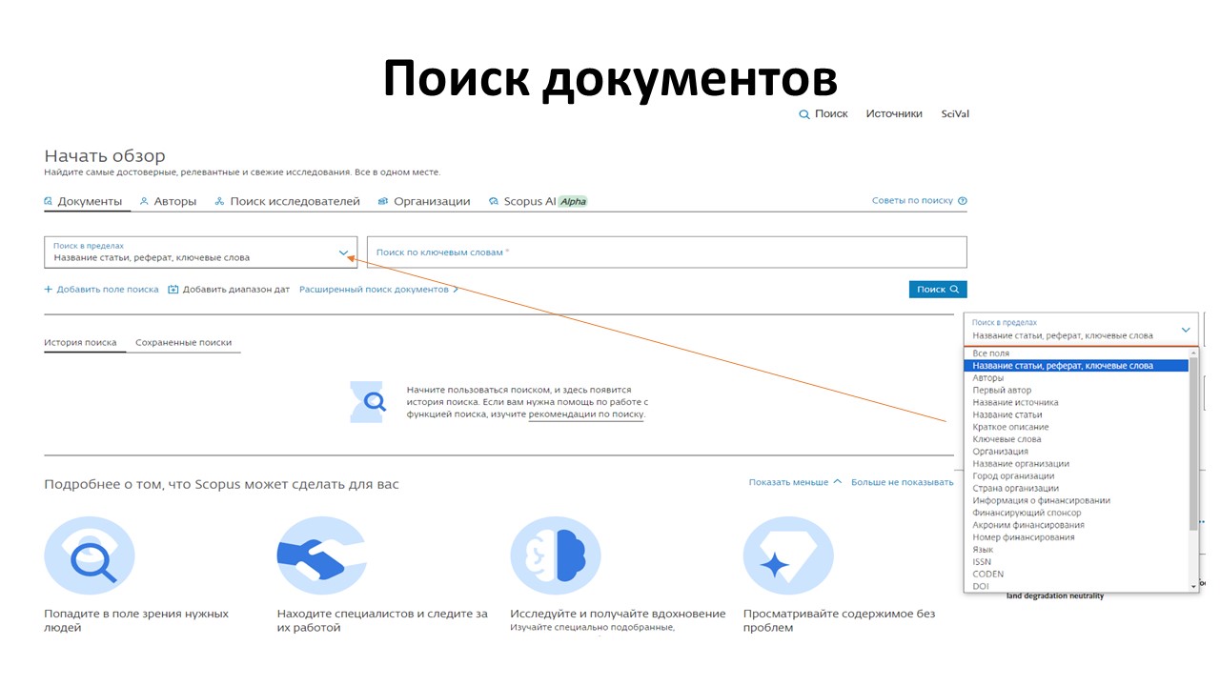Open the Авторы search tab
Viewport: 1220px width, 686px height.
pos(168,201)
